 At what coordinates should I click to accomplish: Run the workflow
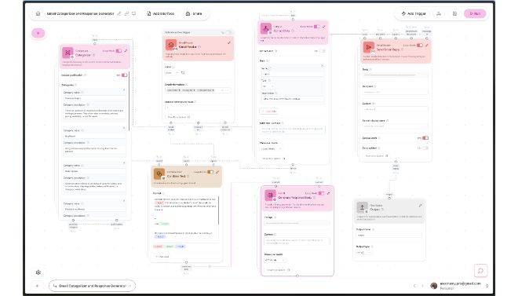[475, 13]
